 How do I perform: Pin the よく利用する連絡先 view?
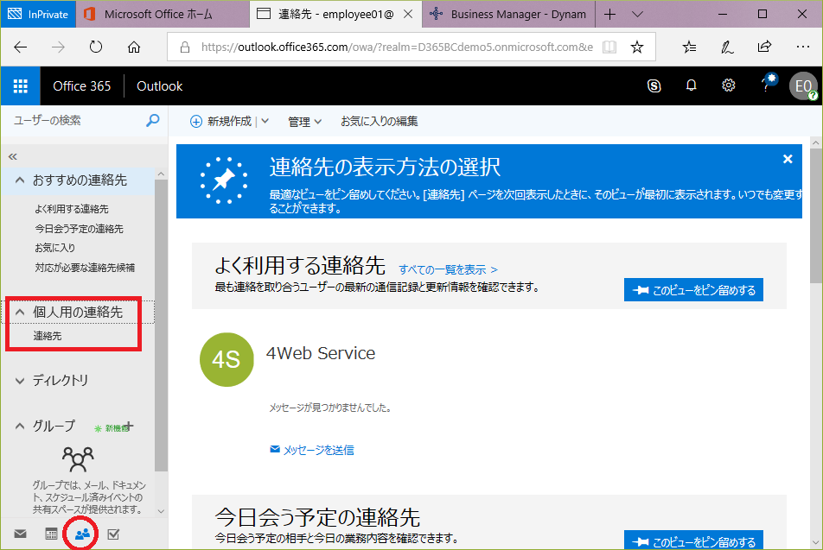tap(693, 290)
